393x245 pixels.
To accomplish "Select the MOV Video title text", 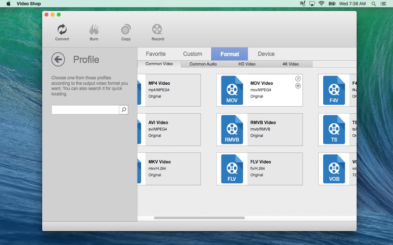I will coord(262,83).
